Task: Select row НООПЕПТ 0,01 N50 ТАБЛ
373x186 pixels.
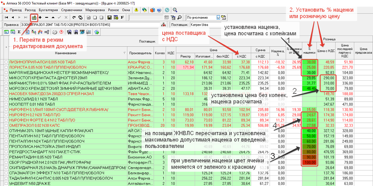Action: [x=186, y=104]
